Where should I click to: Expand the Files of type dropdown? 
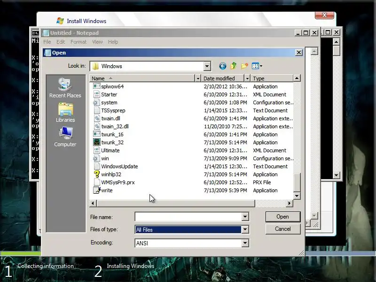tap(245, 229)
